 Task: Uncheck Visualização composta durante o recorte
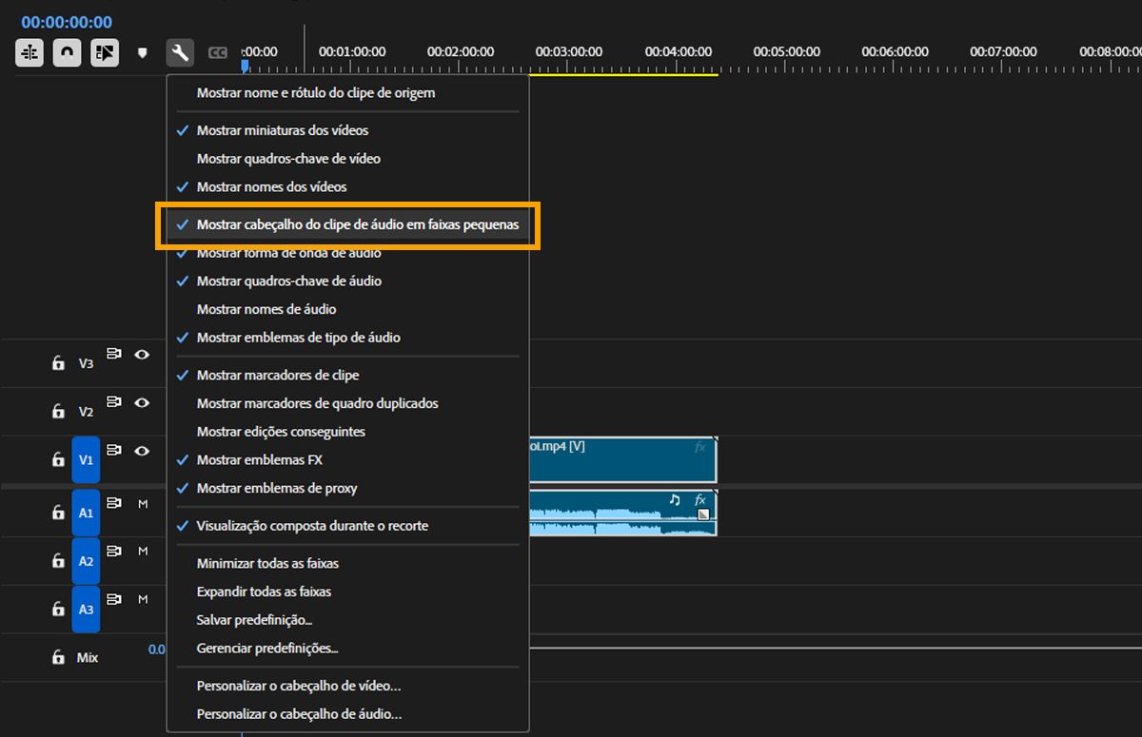click(x=347, y=526)
